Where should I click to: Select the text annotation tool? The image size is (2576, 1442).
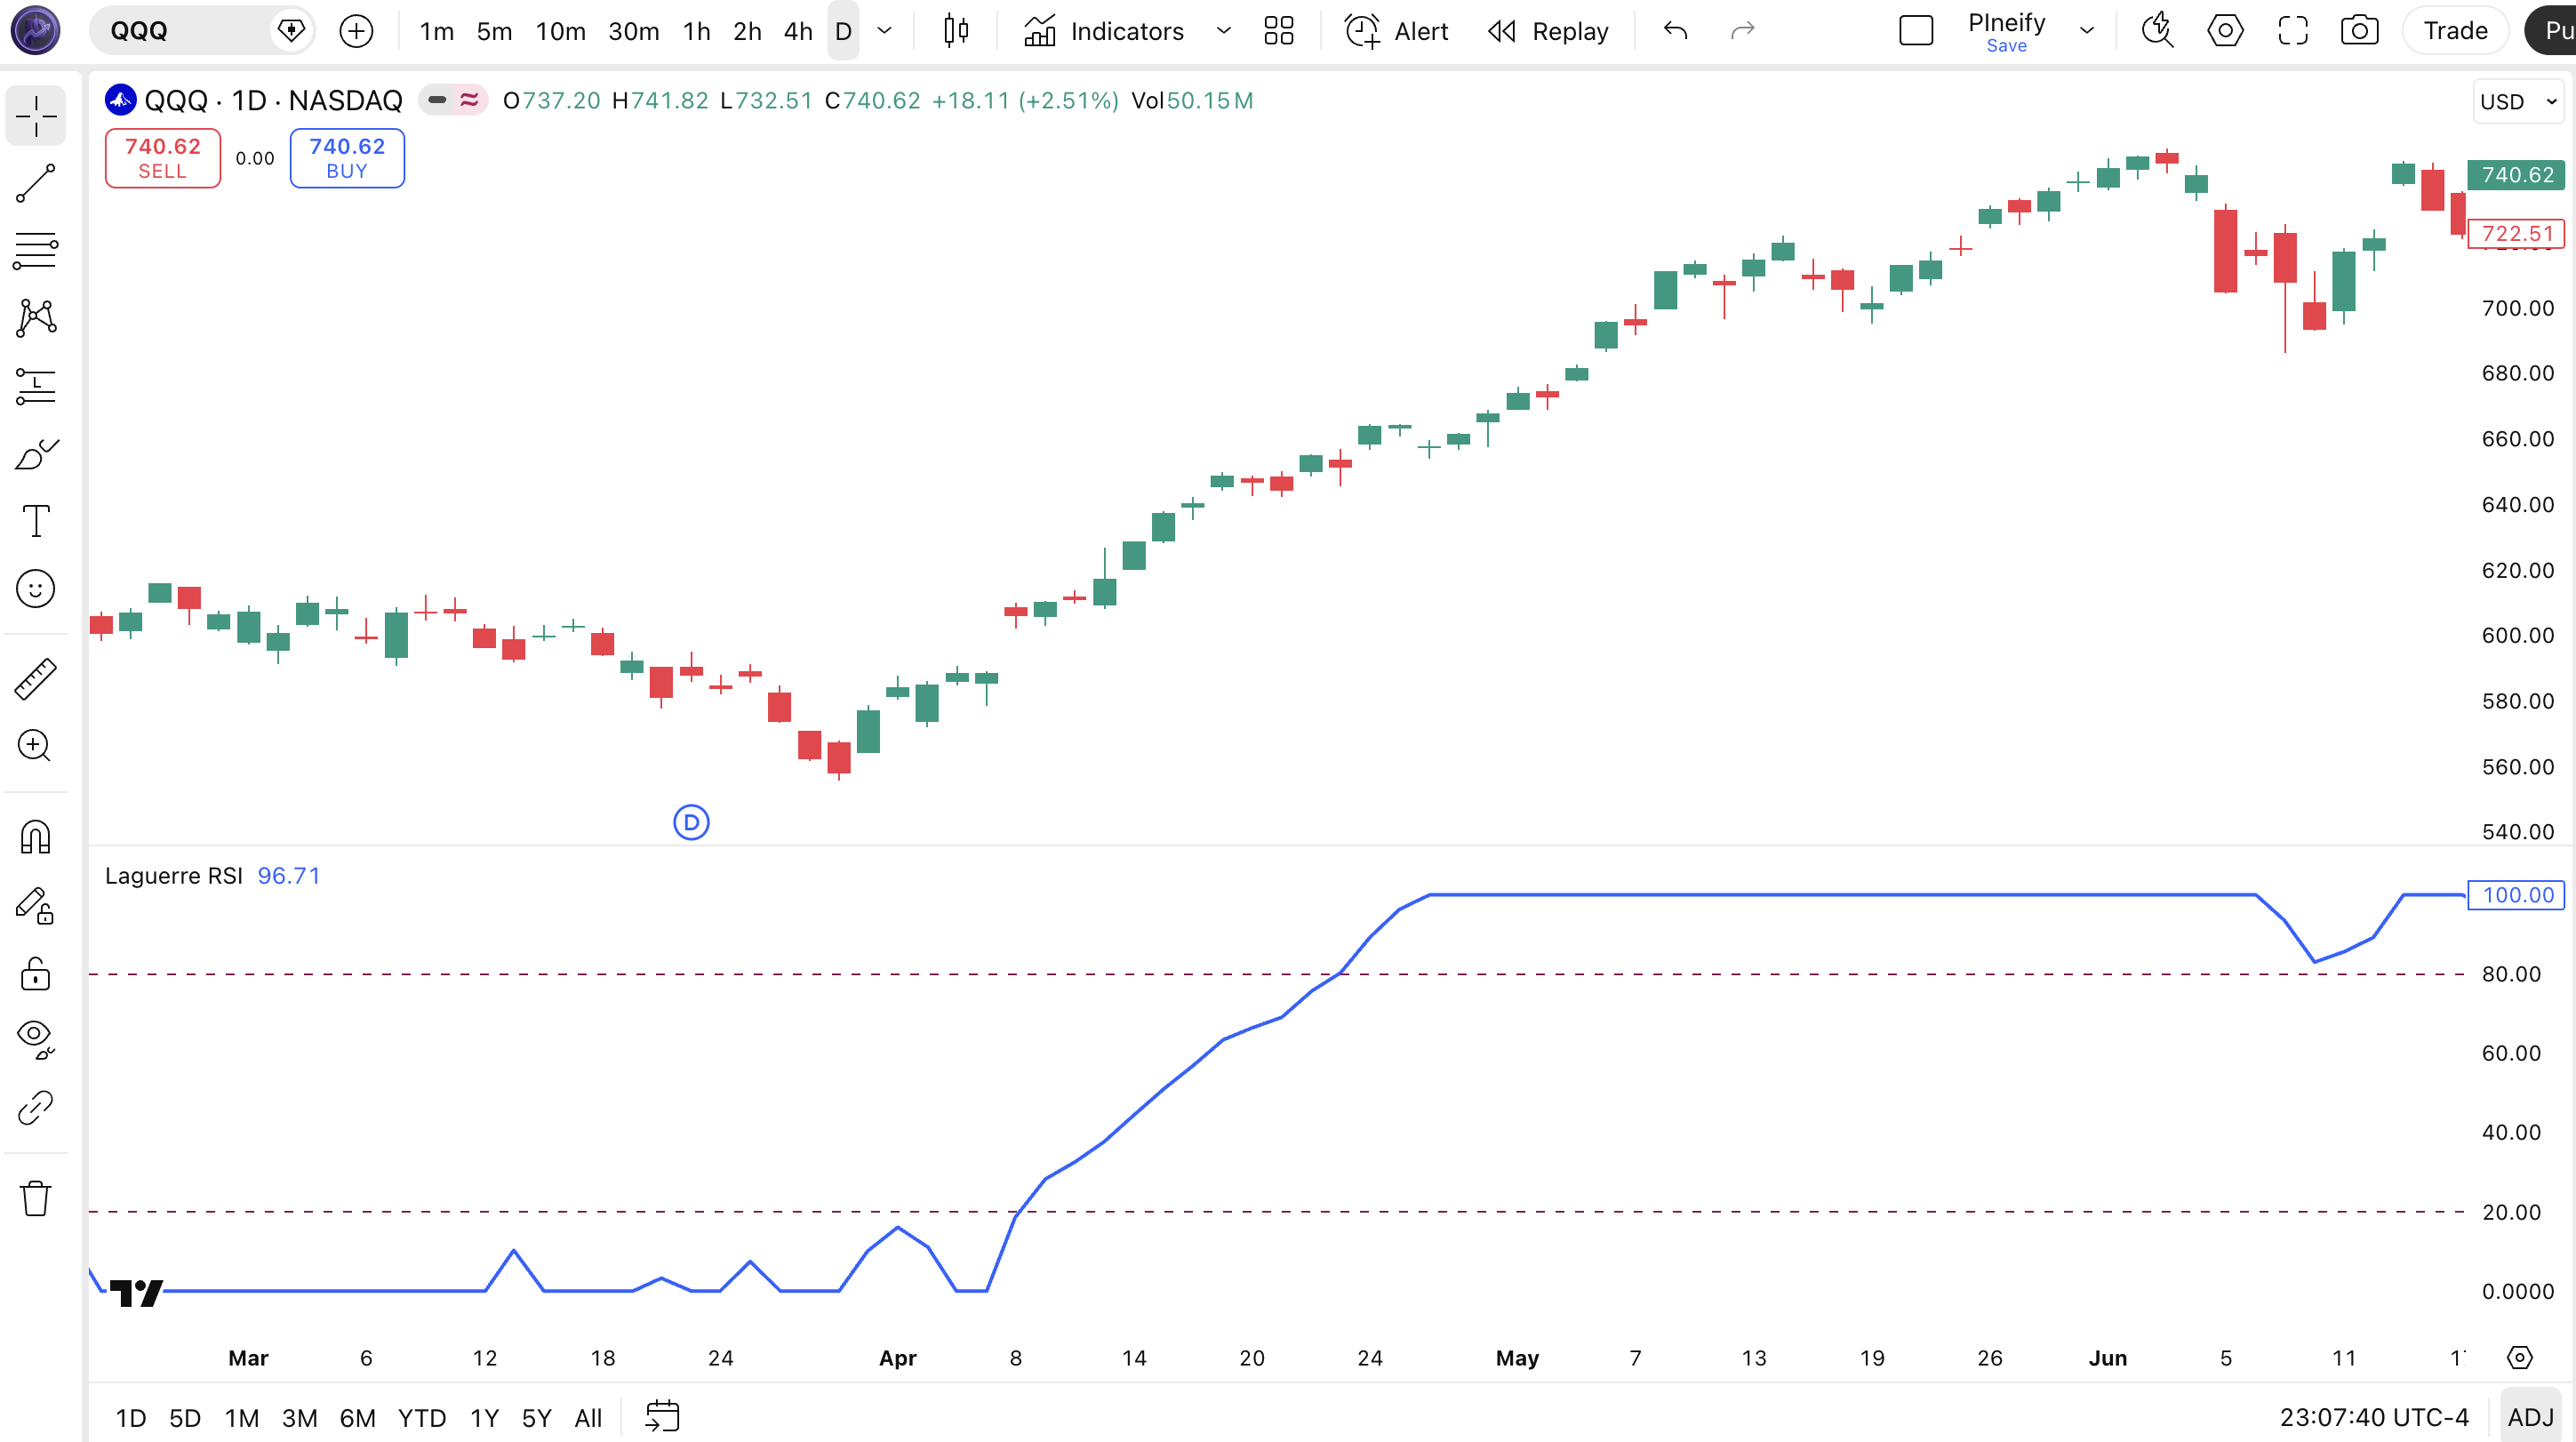36,521
